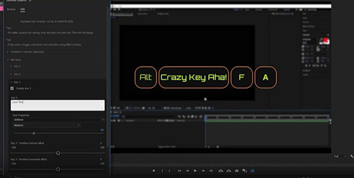Click the Lift icon in transport bar

pos(221,171)
